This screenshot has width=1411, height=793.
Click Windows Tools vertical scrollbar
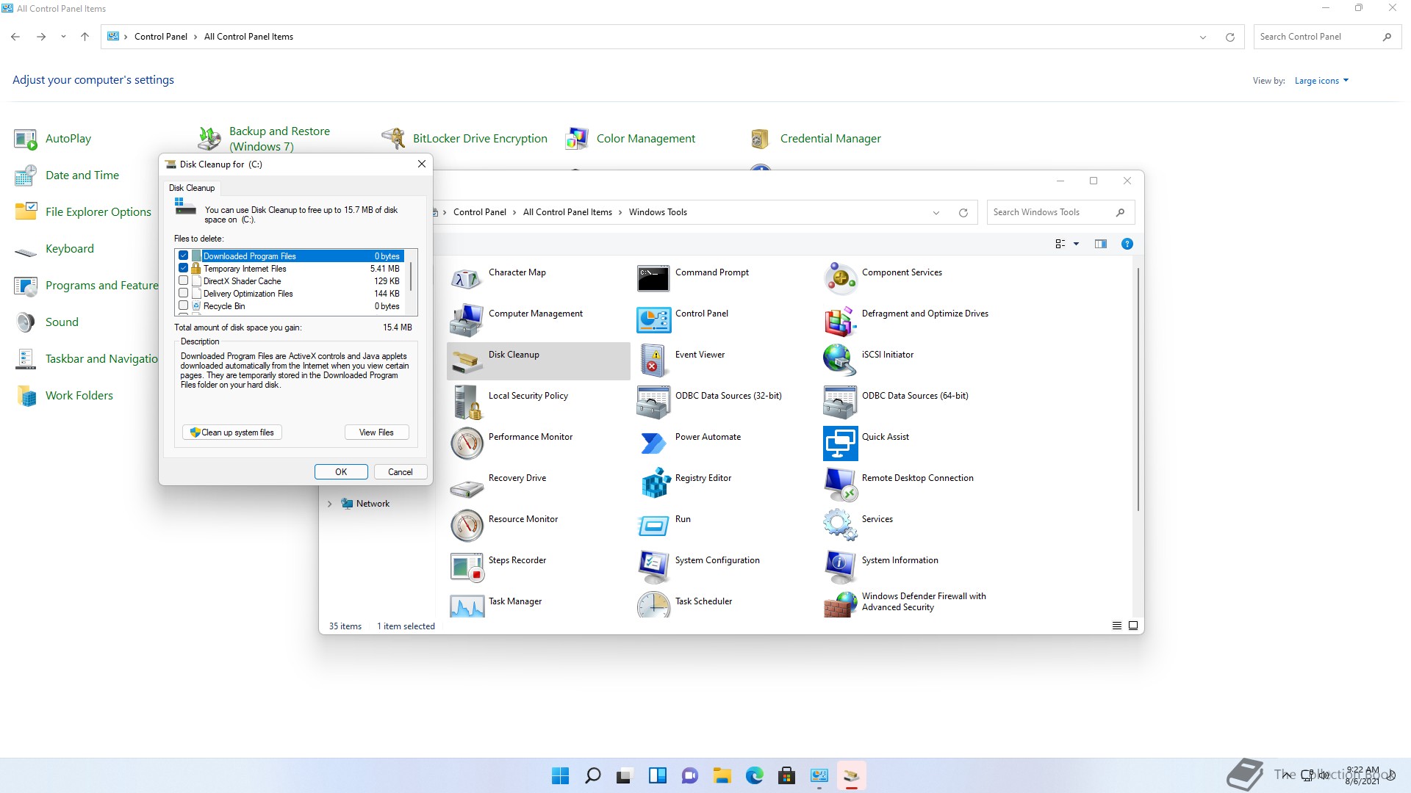(1138, 389)
